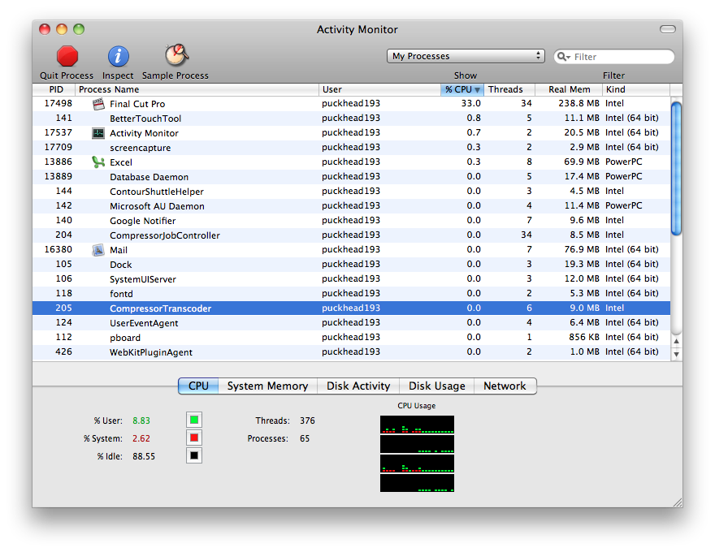Screen dimensions: 715x552
Task: Click the 238.8 MB memory value
Action: pos(578,103)
